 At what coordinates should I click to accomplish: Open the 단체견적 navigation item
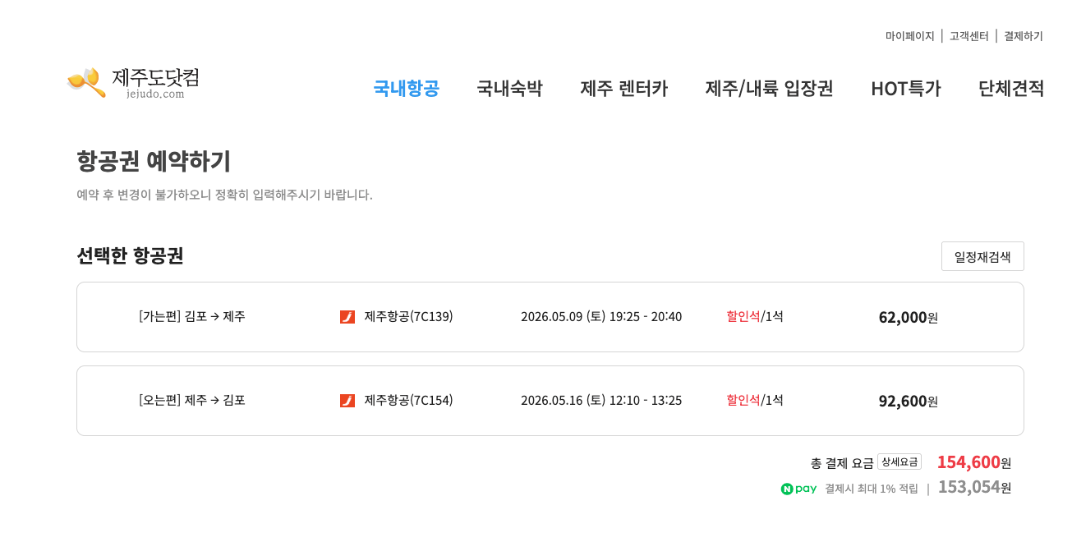click(1010, 89)
